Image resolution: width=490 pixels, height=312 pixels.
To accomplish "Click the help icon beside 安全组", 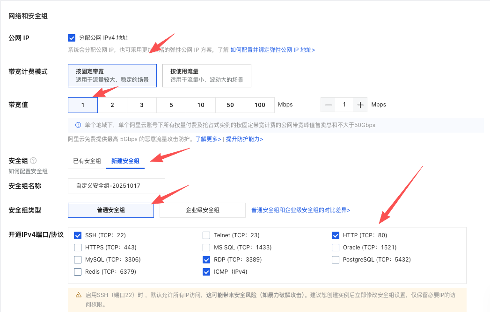I will [33, 161].
